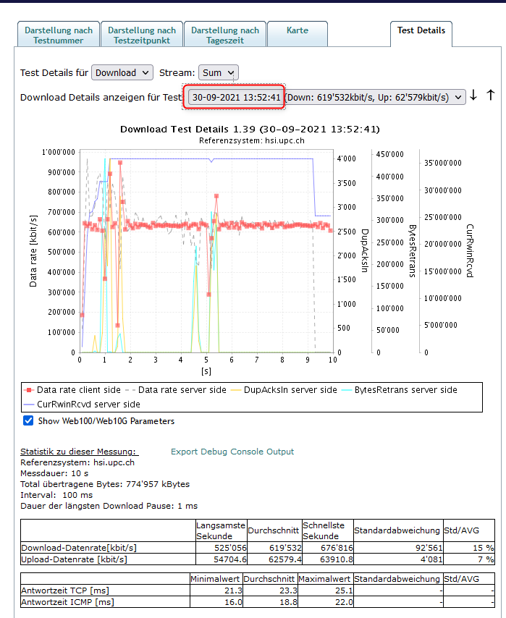This screenshot has height=618, width=506.
Task: Click the Download-Datenrate average value 619'532 cell
Action: [x=273, y=548]
